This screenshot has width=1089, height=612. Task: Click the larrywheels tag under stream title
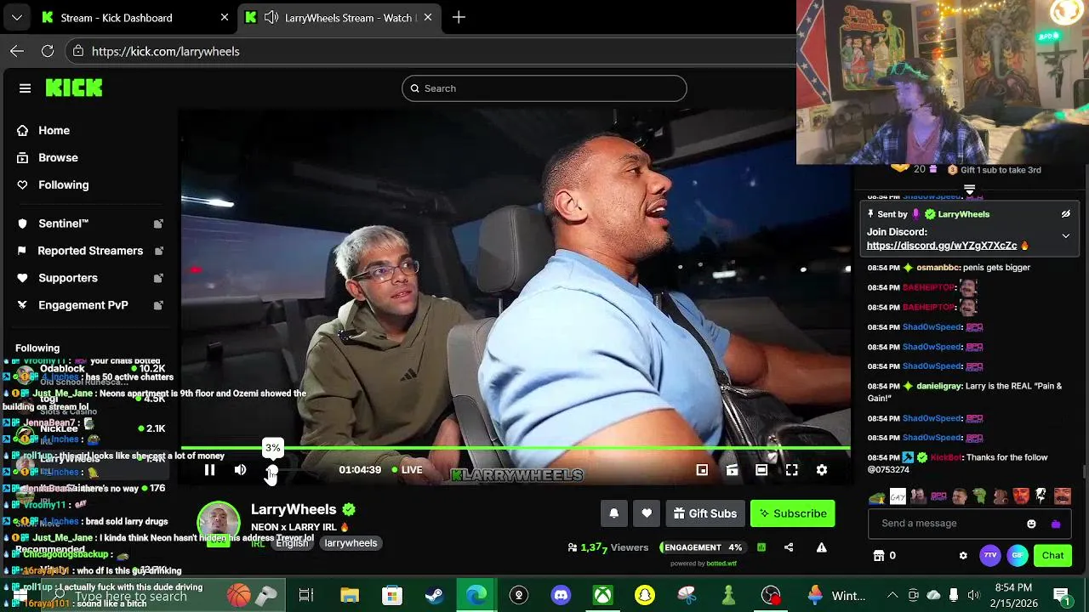coord(351,543)
